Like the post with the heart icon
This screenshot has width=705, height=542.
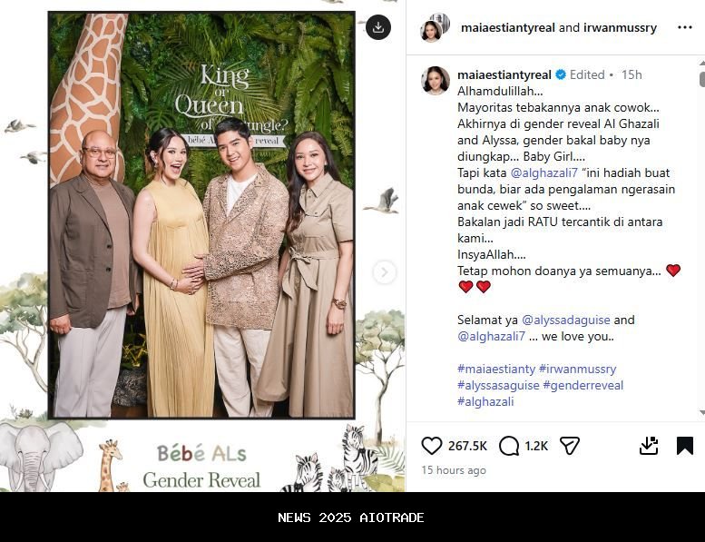tap(432, 446)
